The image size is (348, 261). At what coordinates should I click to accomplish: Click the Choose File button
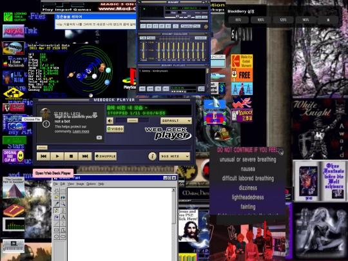pyautogui.click(x=32, y=119)
